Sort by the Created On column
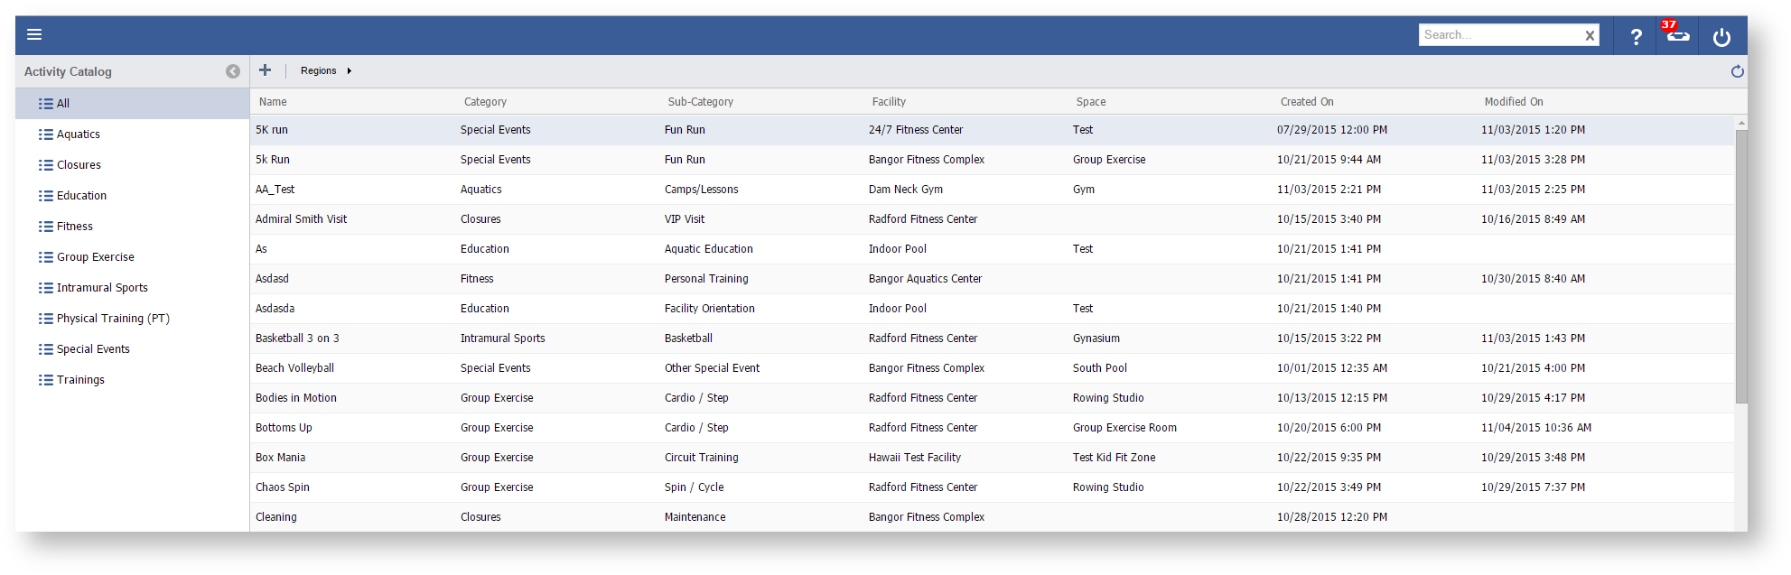Viewport: 1791px width, 575px height. pyautogui.click(x=1306, y=102)
